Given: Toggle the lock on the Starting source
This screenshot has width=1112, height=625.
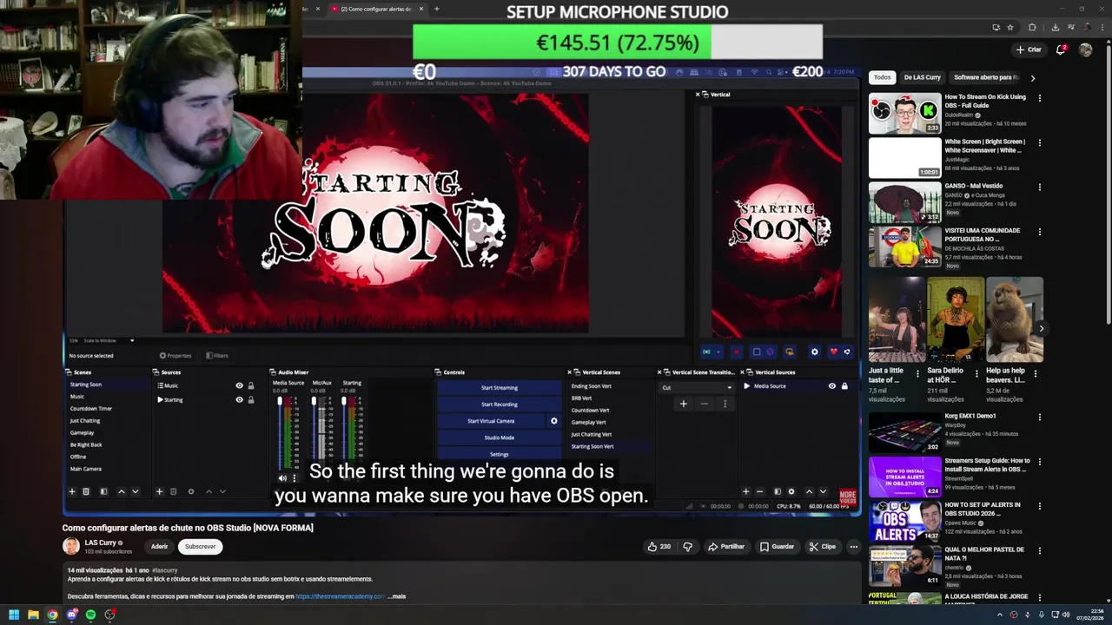Looking at the screenshot, I should pos(251,399).
